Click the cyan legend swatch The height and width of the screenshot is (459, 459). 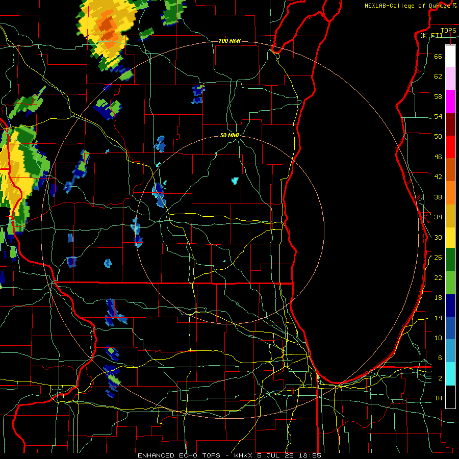450,373
